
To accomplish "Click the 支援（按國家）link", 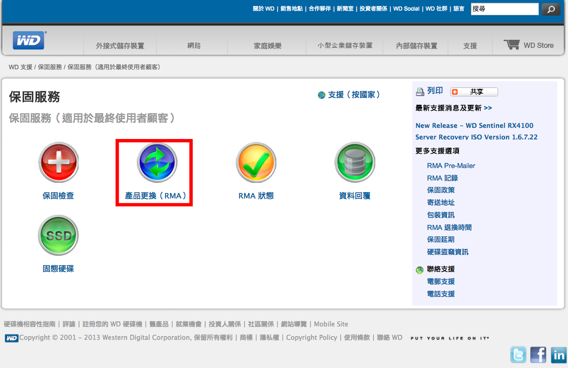I will (354, 95).
